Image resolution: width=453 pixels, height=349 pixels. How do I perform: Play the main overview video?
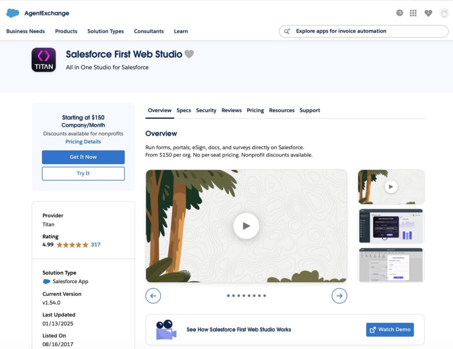pos(246,226)
